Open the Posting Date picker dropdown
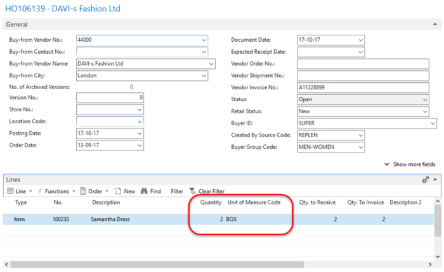This screenshot has width=444, height=272. (x=140, y=133)
